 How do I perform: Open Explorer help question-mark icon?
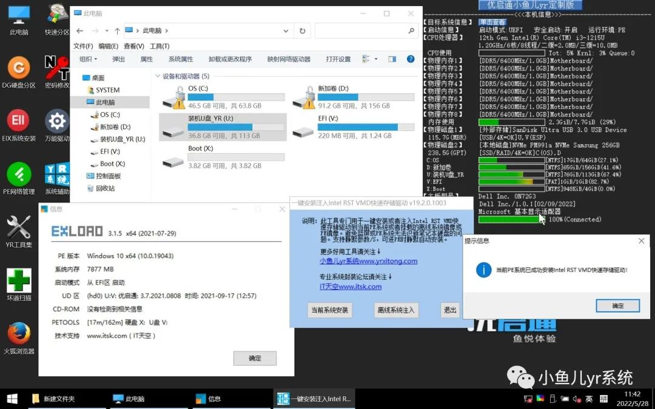coord(411,59)
